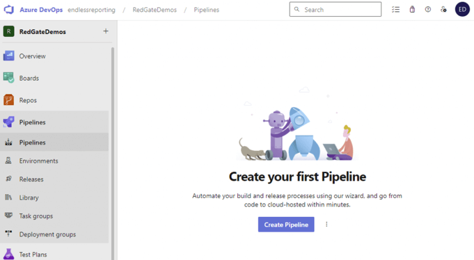The width and height of the screenshot is (474, 260).
Task: Open user settings icon in header
Action: coord(443,10)
